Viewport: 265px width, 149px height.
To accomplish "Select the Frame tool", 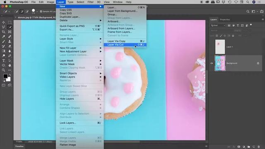I will tap(10, 32).
